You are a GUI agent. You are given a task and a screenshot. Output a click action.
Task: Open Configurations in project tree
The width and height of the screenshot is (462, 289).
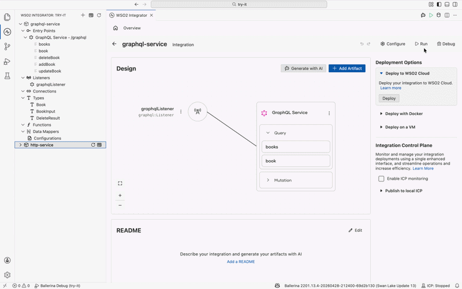coord(47,138)
